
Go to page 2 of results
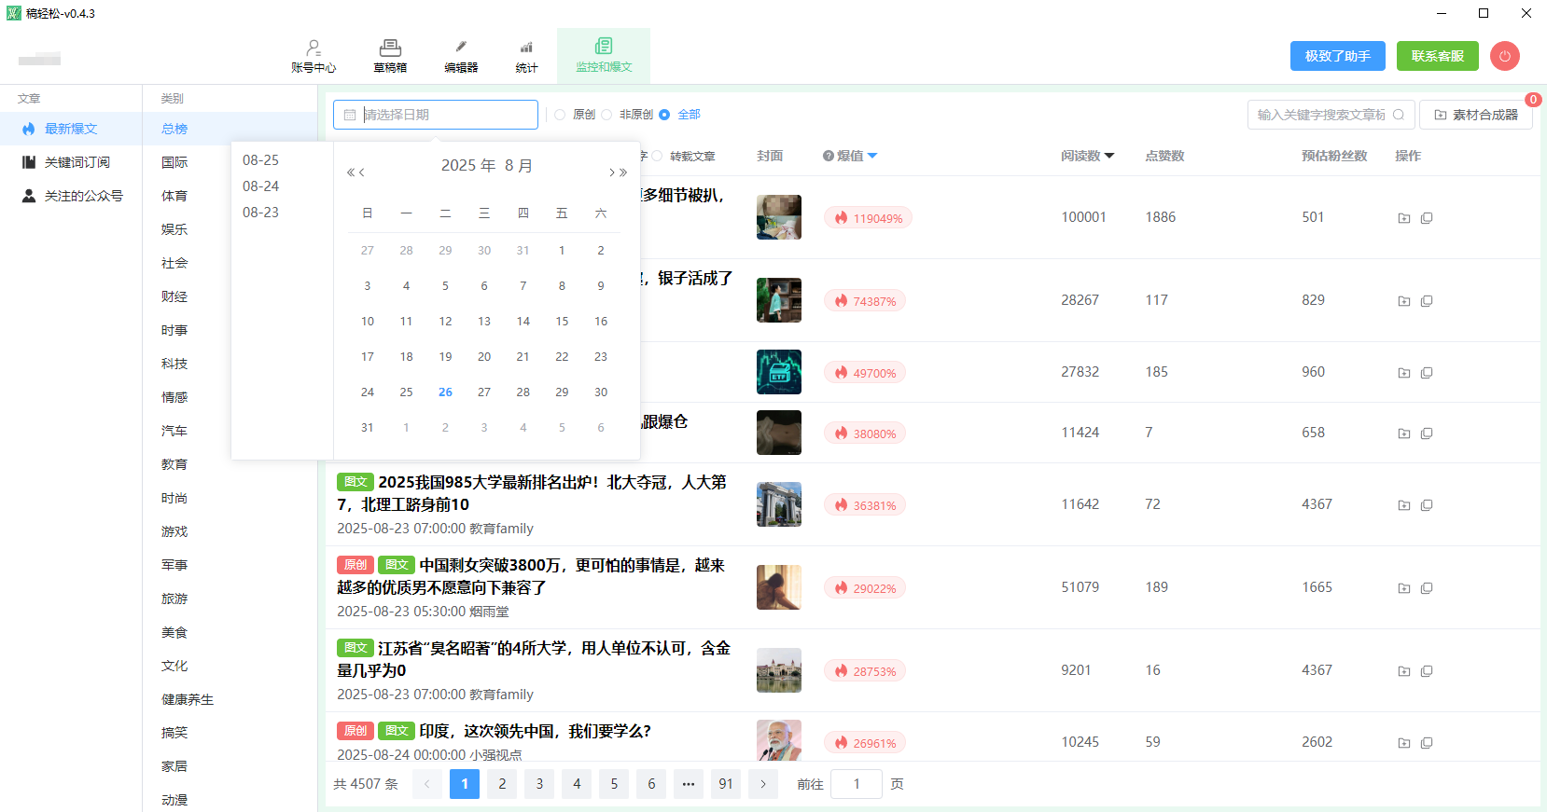point(502,784)
